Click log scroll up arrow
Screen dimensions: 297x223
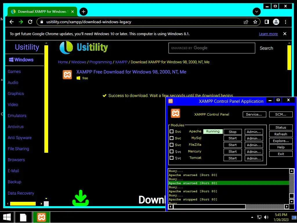291,171
